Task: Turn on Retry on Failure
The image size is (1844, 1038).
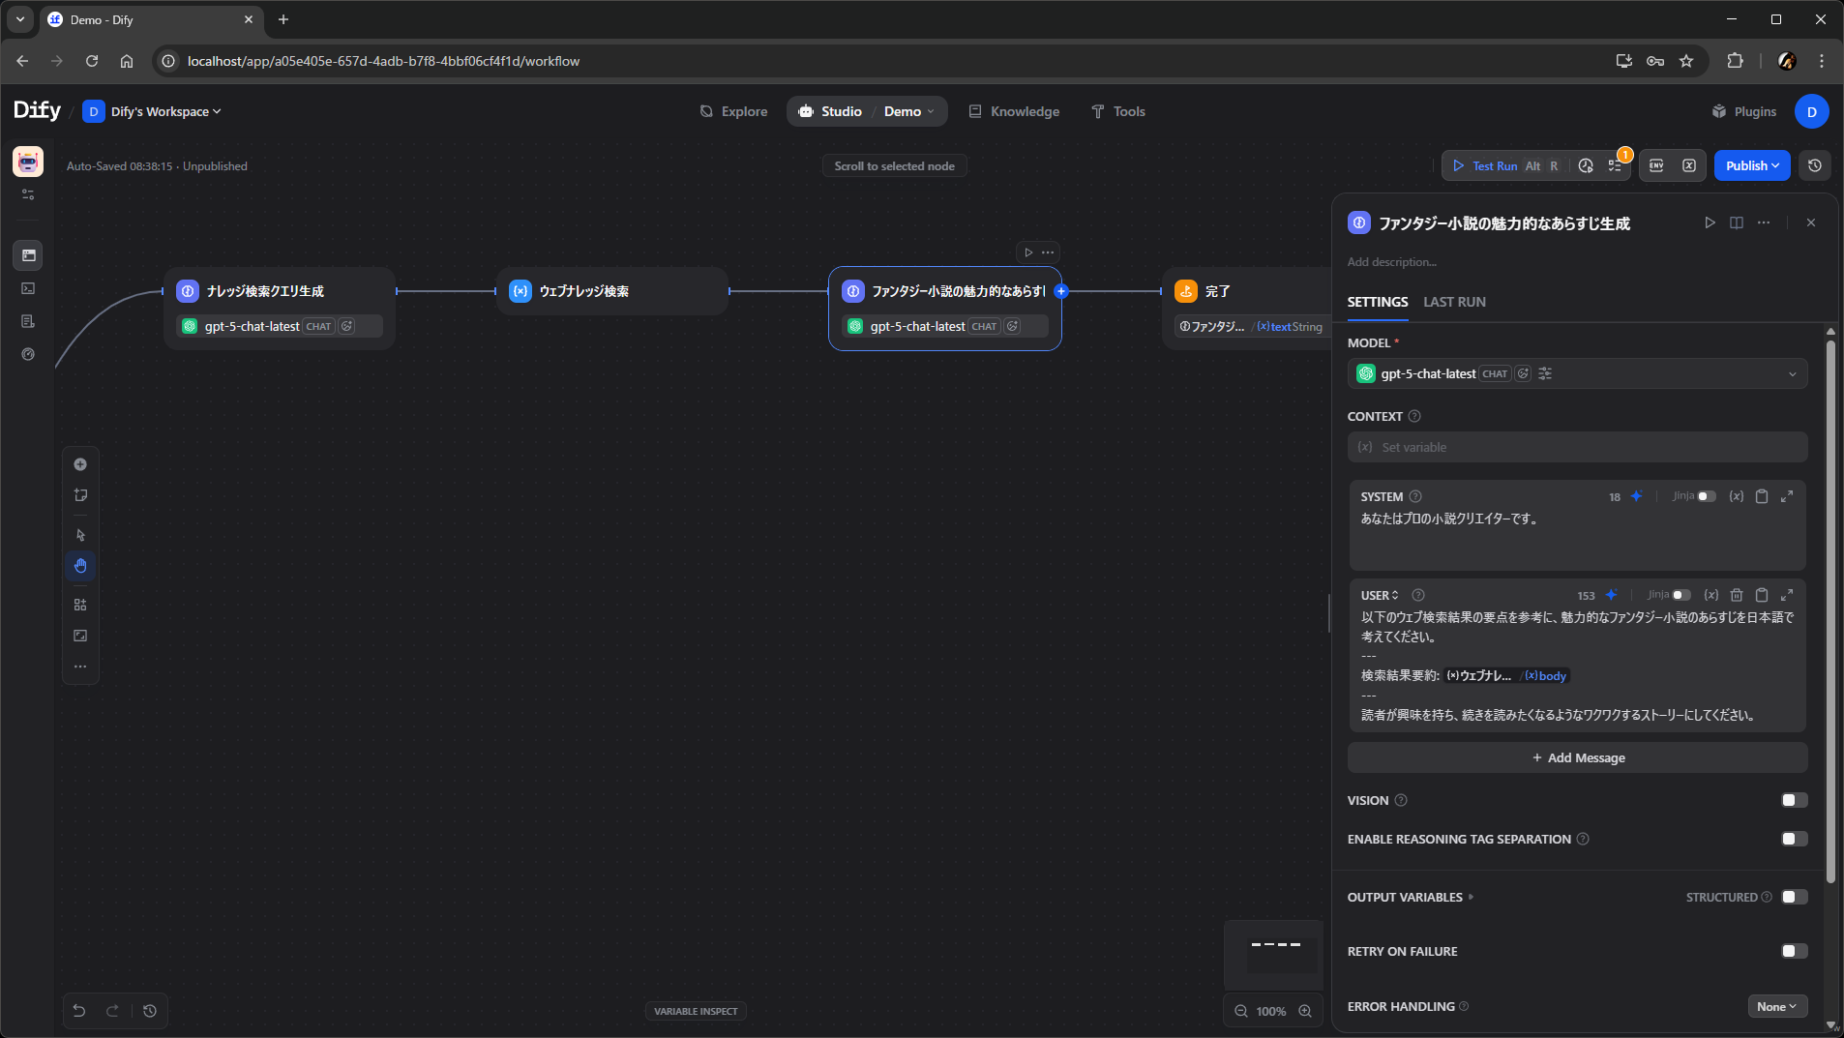Action: coord(1794,951)
